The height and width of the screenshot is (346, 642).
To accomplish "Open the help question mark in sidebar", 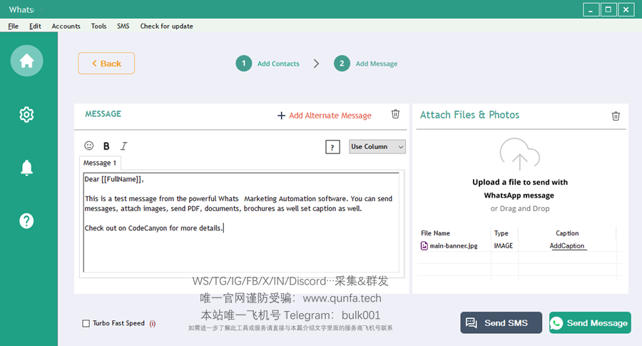I will [x=26, y=221].
